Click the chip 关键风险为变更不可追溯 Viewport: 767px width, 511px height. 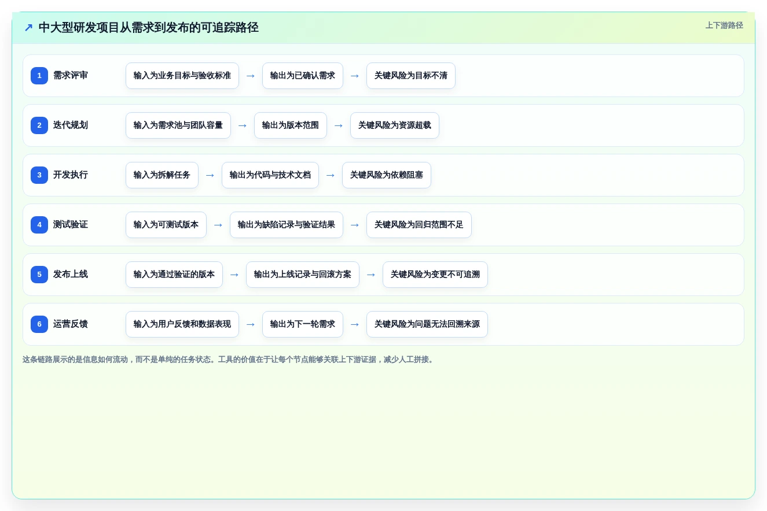pyautogui.click(x=435, y=275)
